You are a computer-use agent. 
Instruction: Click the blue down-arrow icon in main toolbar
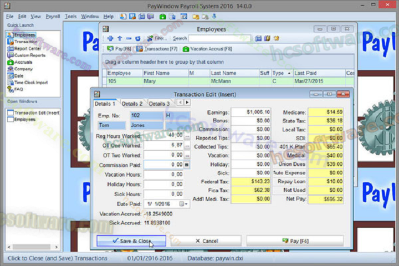click(x=214, y=17)
